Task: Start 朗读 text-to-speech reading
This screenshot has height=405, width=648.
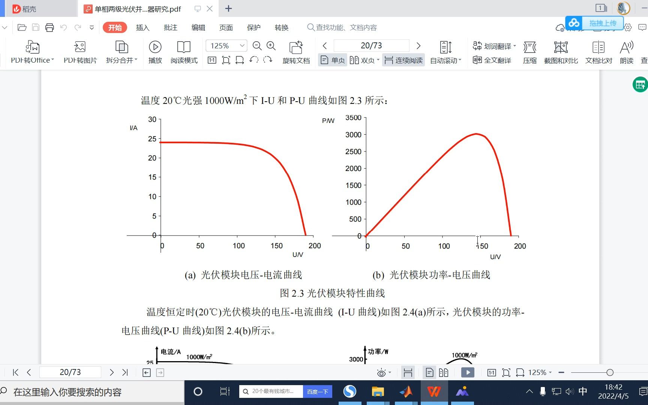Action: tap(626, 52)
